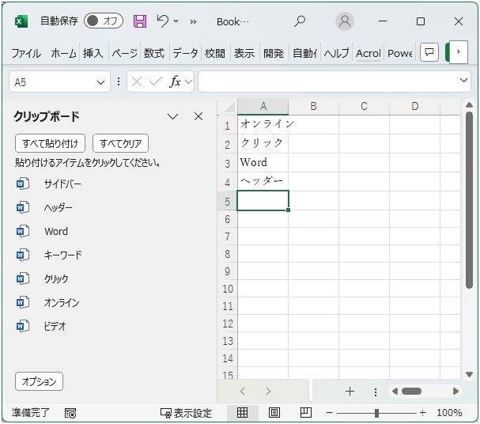Click the すべてクリア button

tap(121, 143)
